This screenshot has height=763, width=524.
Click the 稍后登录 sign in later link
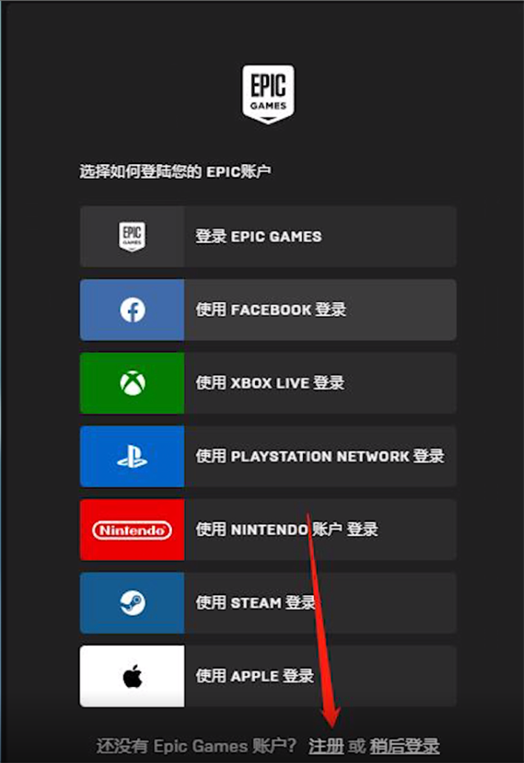coord(404,746)
